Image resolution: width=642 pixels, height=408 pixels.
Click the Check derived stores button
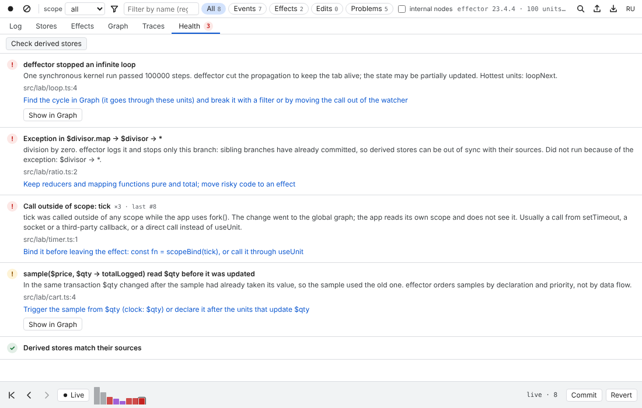46,44
